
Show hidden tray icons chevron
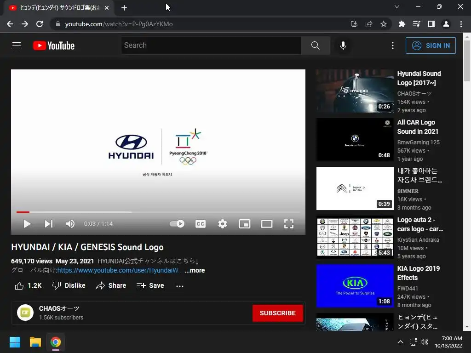tap(401, 342)
